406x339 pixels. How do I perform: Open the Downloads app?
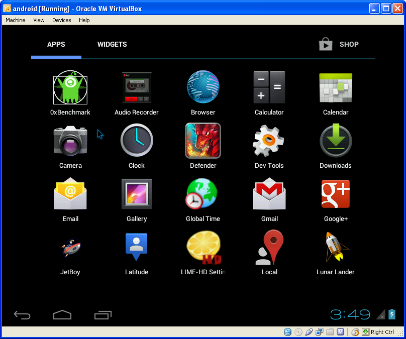click(x=336, y=140)
